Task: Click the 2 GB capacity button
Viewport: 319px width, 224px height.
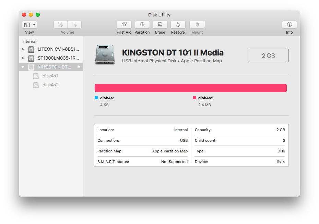Action: click(x=268, y=55)
